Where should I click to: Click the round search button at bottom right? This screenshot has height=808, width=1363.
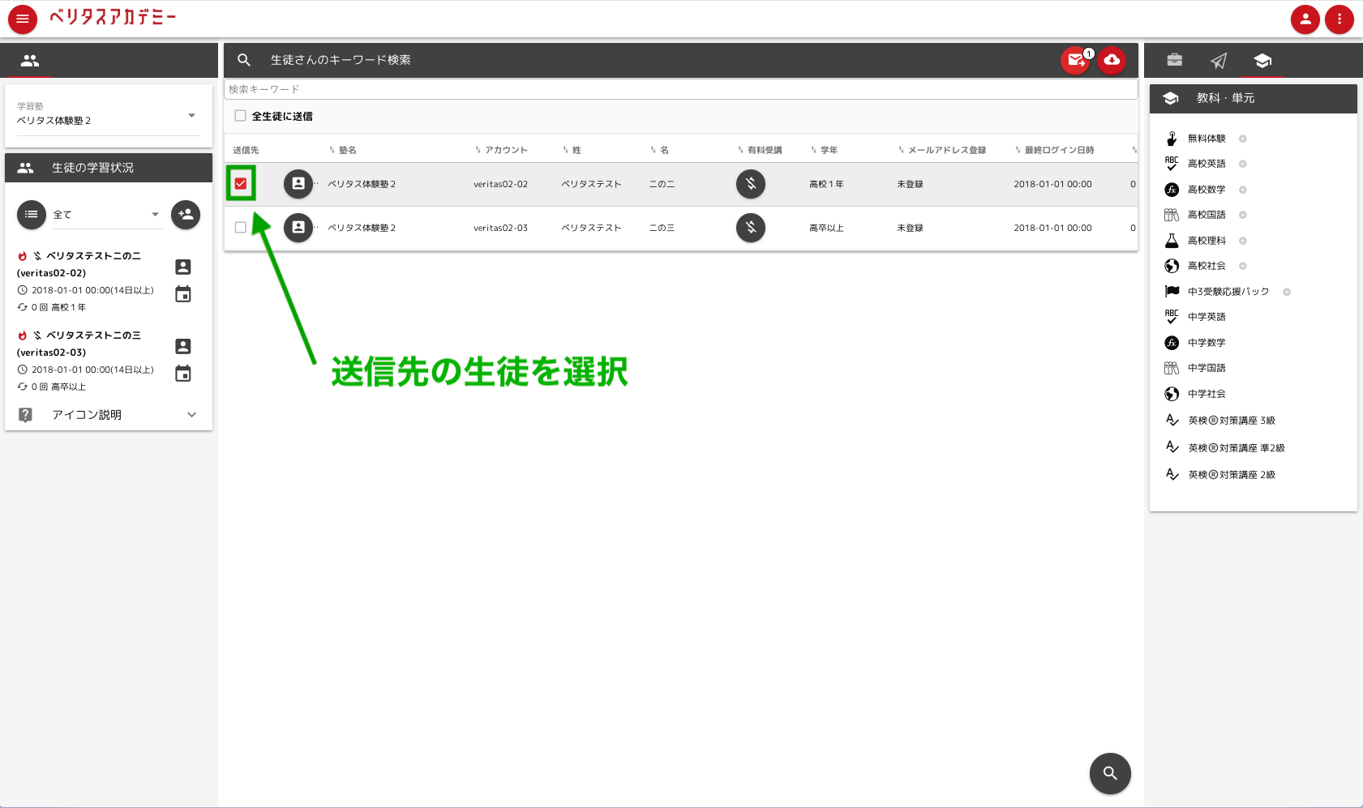[x=1110, y=773]
